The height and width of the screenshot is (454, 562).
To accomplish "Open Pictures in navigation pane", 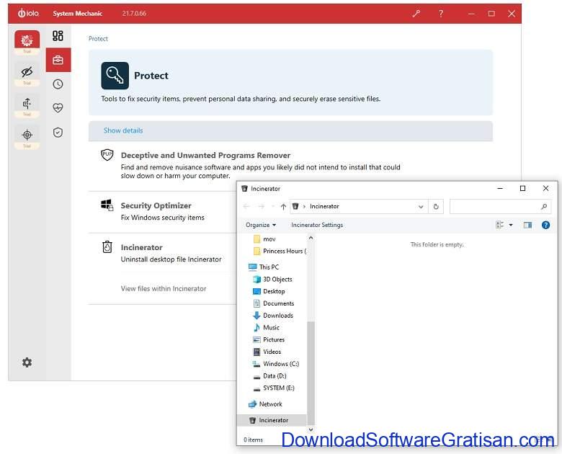I will click(x=269, y=339).
